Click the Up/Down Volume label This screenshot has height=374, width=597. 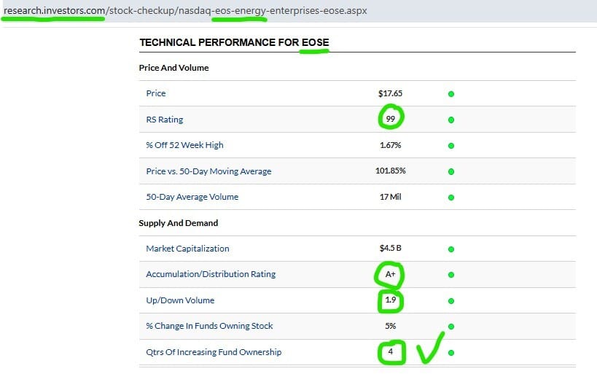[x=180, y=300]
